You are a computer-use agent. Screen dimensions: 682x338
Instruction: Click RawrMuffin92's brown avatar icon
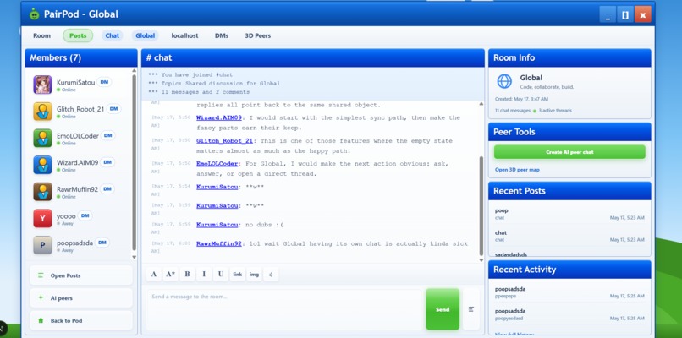point(42,192)
